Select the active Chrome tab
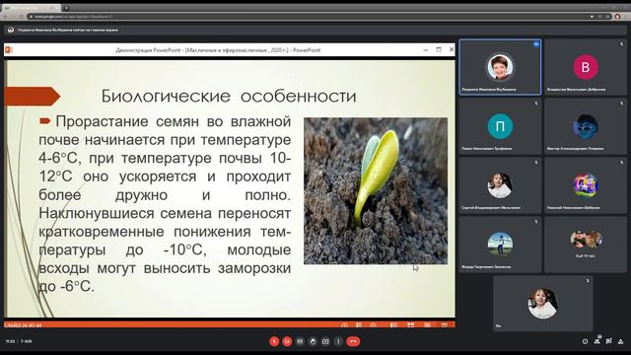The image size is (631, 355). (31, 8)
